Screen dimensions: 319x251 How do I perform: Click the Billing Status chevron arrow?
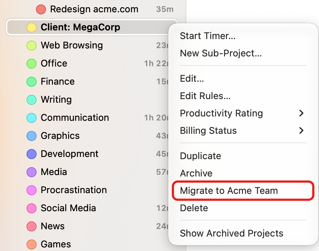tap(302, 131)
